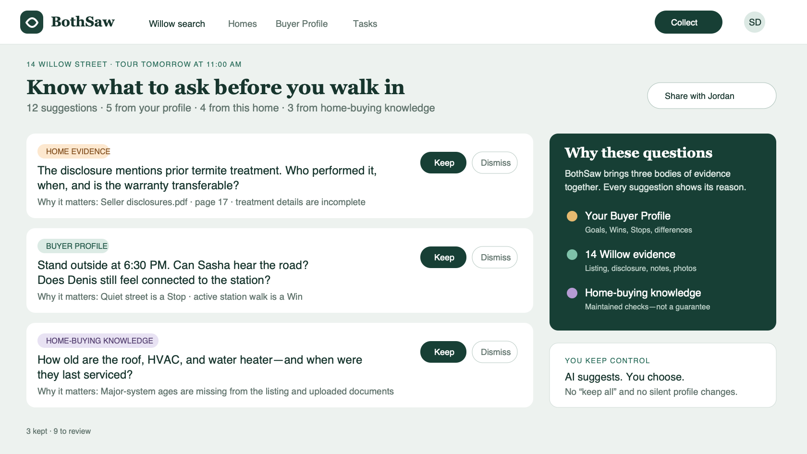Screen dimensions: 807x454
Task: Click the green 14 Willow evidence dot
Action: pyautogui.click(x=572, y=255)
